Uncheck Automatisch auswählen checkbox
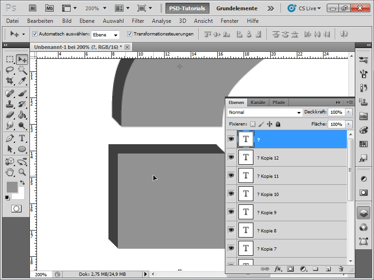This screenshot has width=374, height=280. point(35,34)
